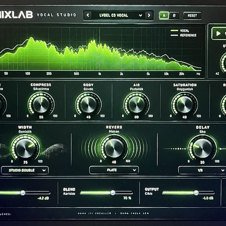Click the 500 frequency label on spectrum
Viewport: 226px width, 226px height.
[x=76, y=74]
